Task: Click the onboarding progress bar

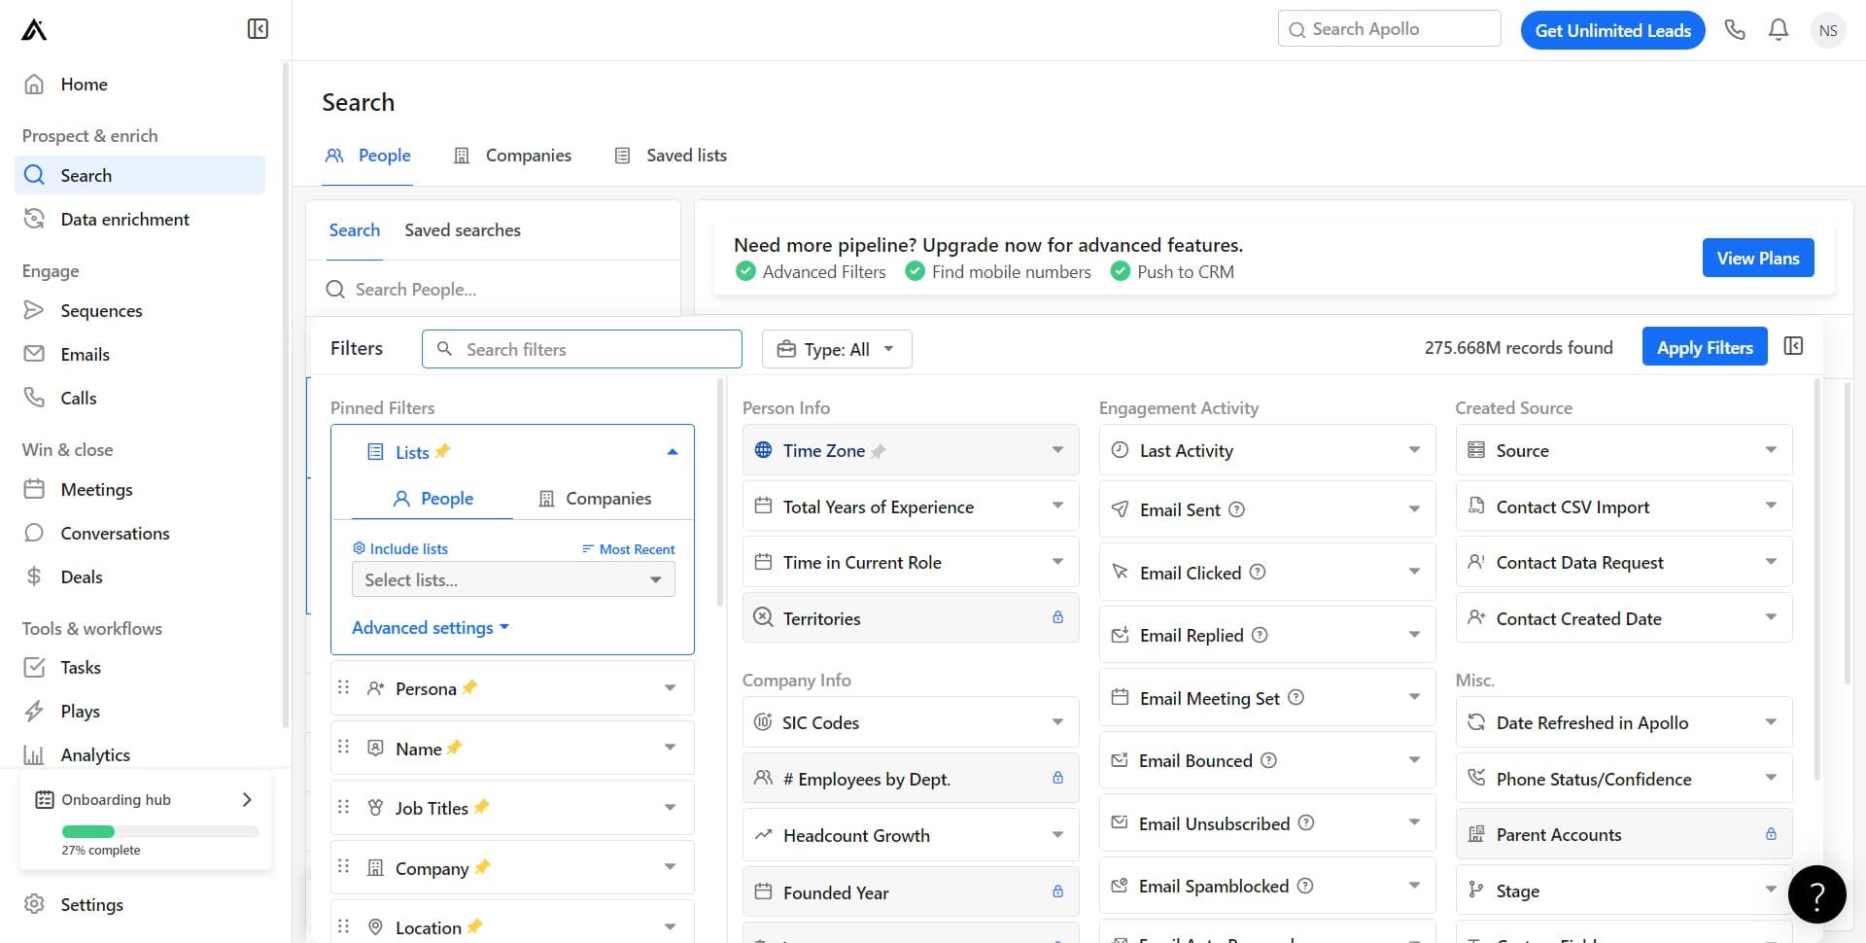Action: (x=160, y=831)
